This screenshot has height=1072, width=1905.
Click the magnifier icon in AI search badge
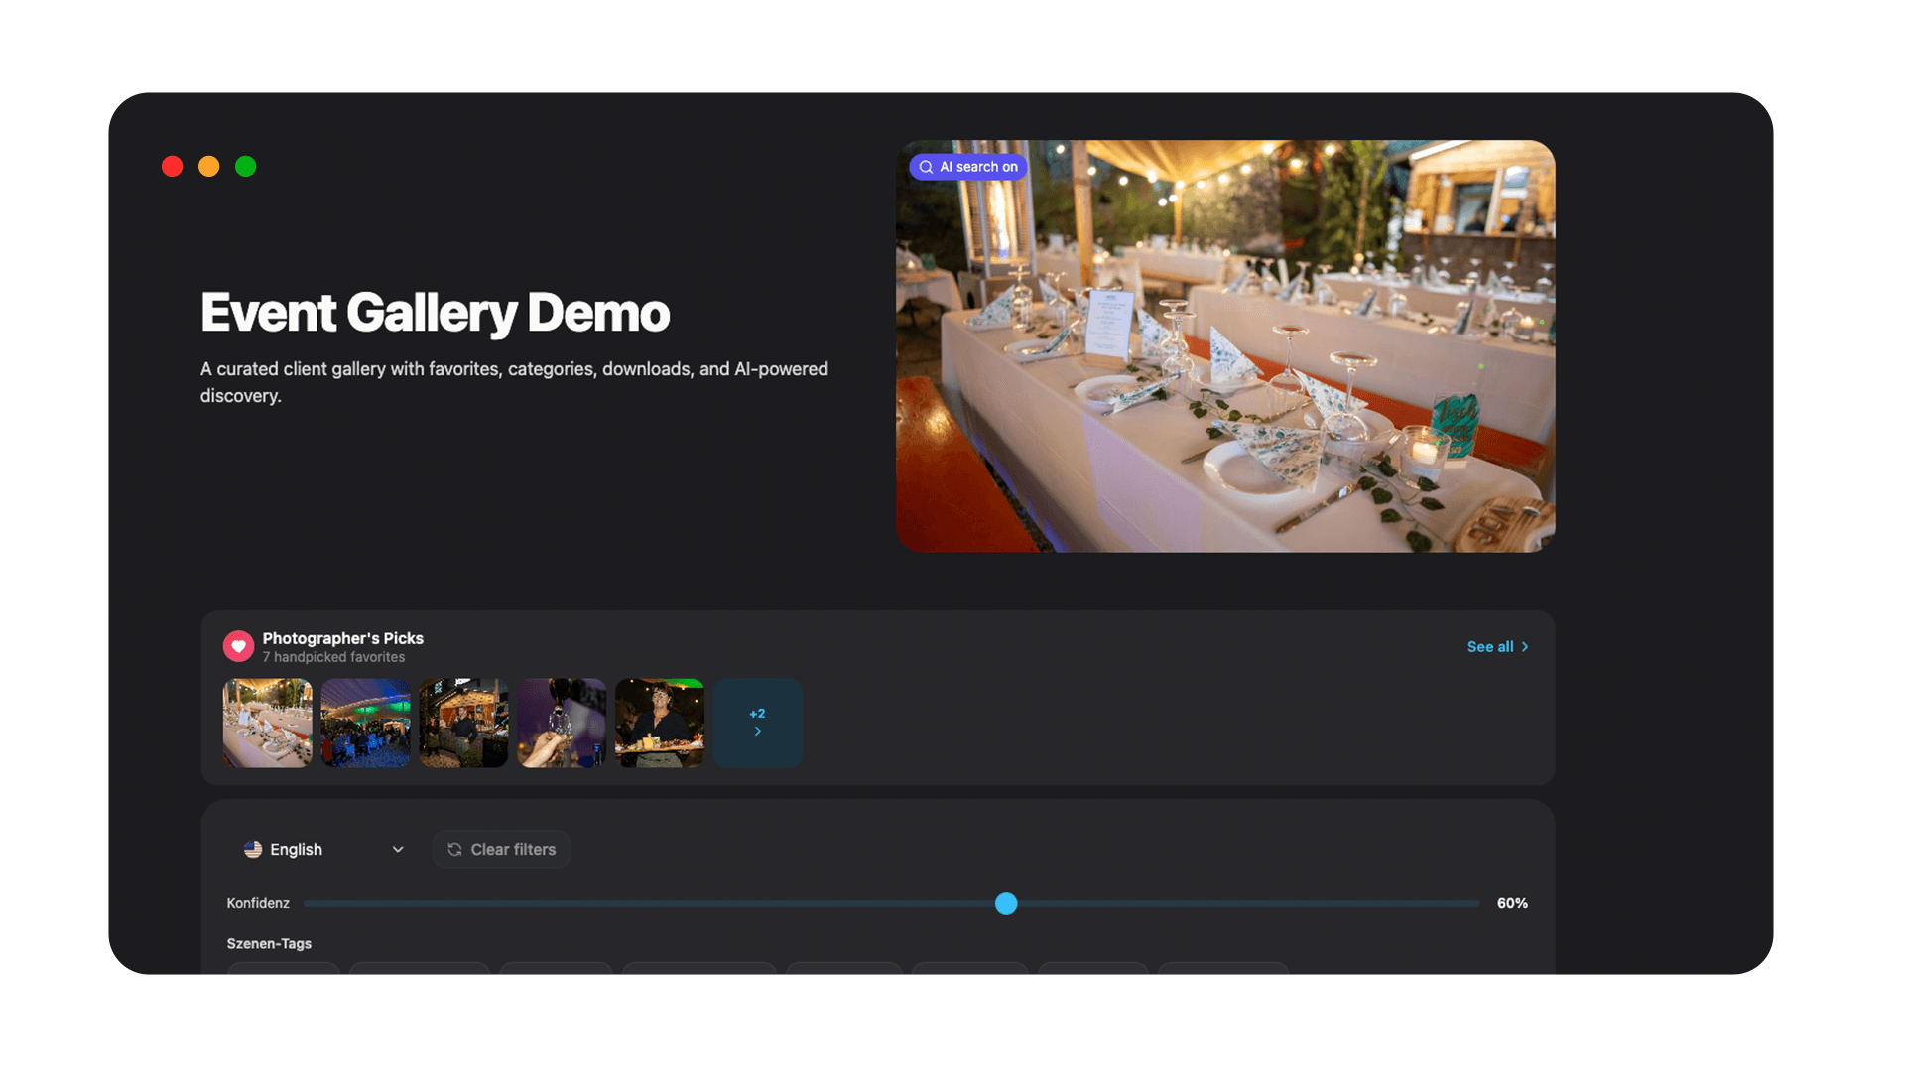pos(926,167)
